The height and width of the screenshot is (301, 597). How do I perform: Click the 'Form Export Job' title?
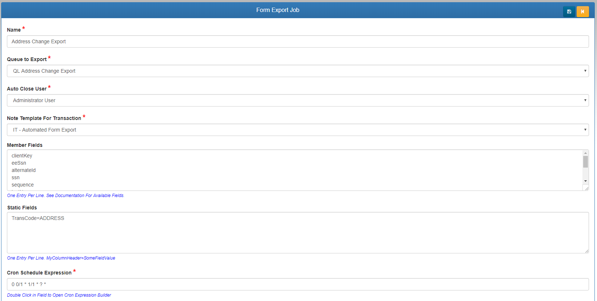278,10
